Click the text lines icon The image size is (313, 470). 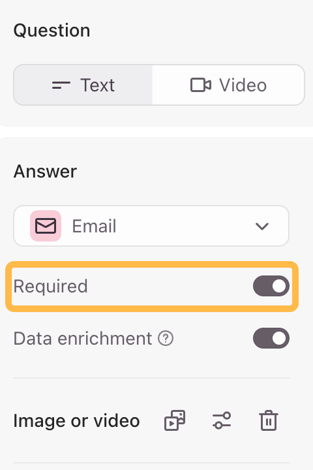pos(61,85)
